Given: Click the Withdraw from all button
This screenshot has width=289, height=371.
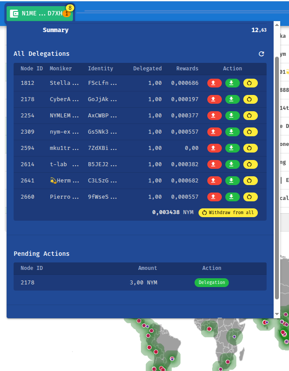Looking at the screenshot, I should (x=228, y=213).
